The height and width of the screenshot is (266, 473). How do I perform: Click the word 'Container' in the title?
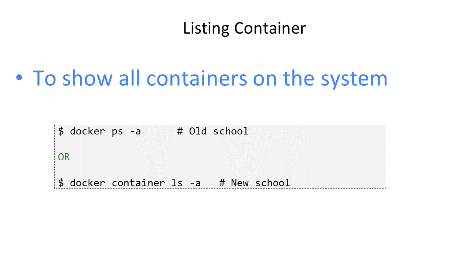pos(270,28)
